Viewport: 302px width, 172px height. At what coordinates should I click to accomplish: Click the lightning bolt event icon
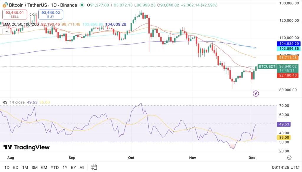(x=256, y=94)
